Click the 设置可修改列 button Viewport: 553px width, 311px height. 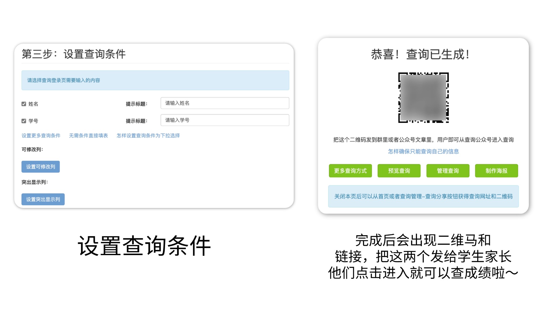click(x=41, y=167)
